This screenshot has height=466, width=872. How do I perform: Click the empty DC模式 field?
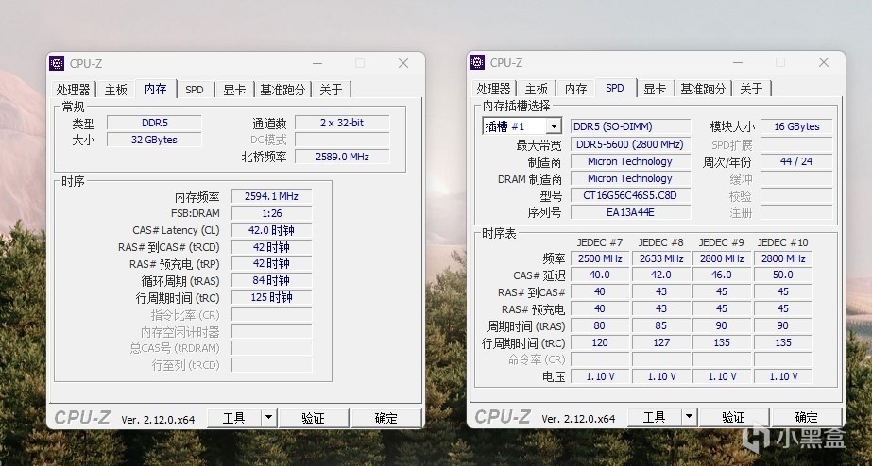(x=342, y=140)
